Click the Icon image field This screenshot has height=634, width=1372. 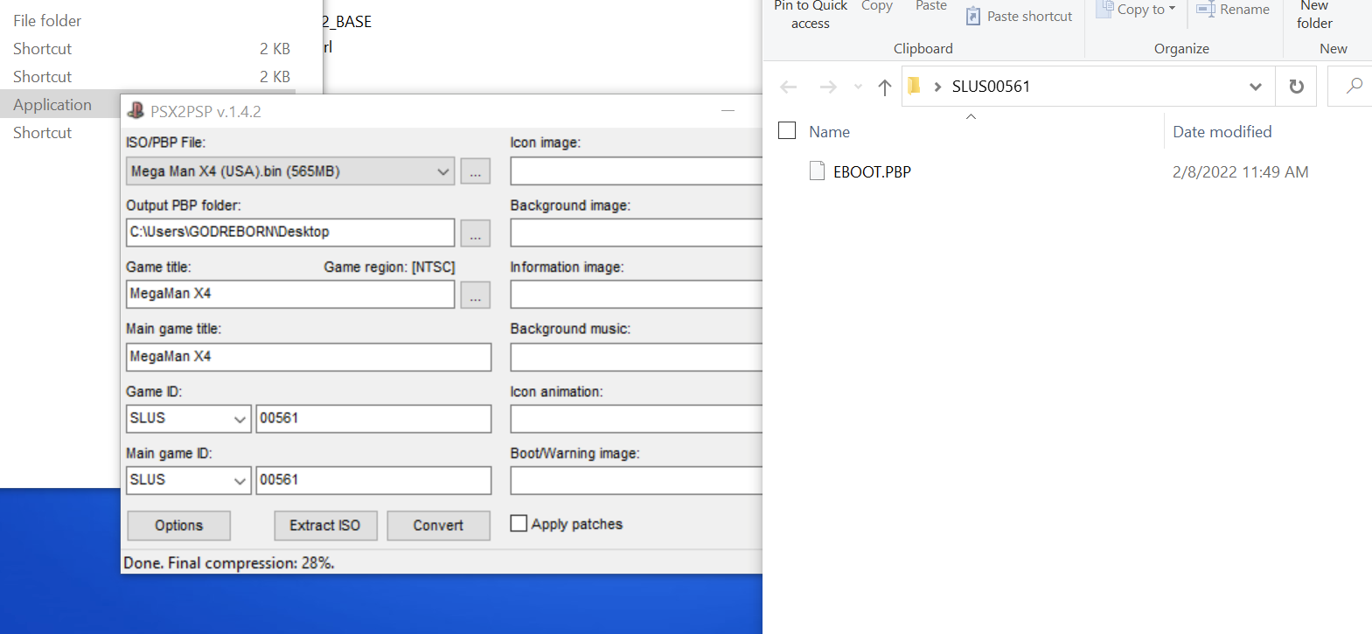point(637,171)
